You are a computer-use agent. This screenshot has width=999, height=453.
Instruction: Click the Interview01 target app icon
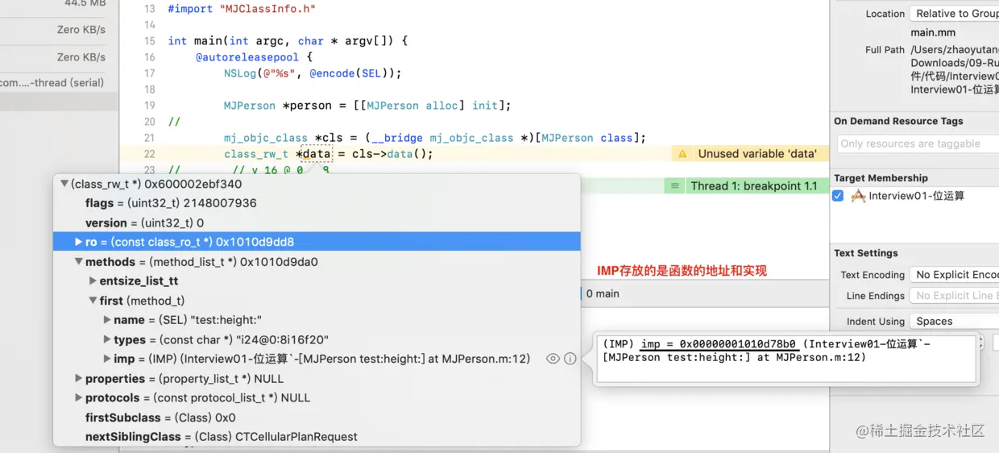click(858, 196)
